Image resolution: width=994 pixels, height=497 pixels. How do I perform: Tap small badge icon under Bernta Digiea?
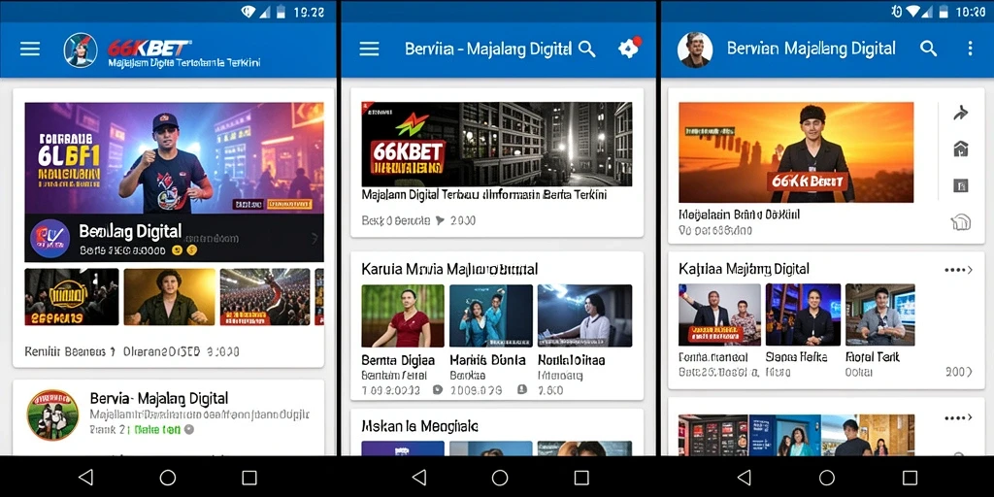point(437,390)
